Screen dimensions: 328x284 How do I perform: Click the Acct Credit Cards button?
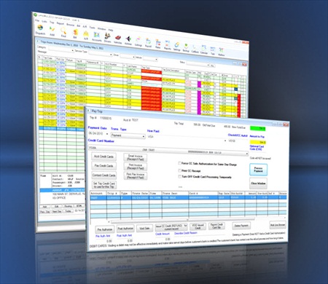coord(104,157)
